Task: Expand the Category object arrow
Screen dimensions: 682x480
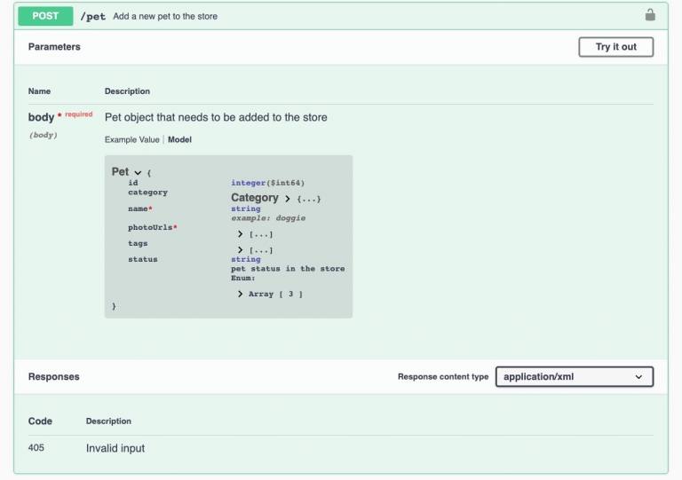Action: point(288,198)
